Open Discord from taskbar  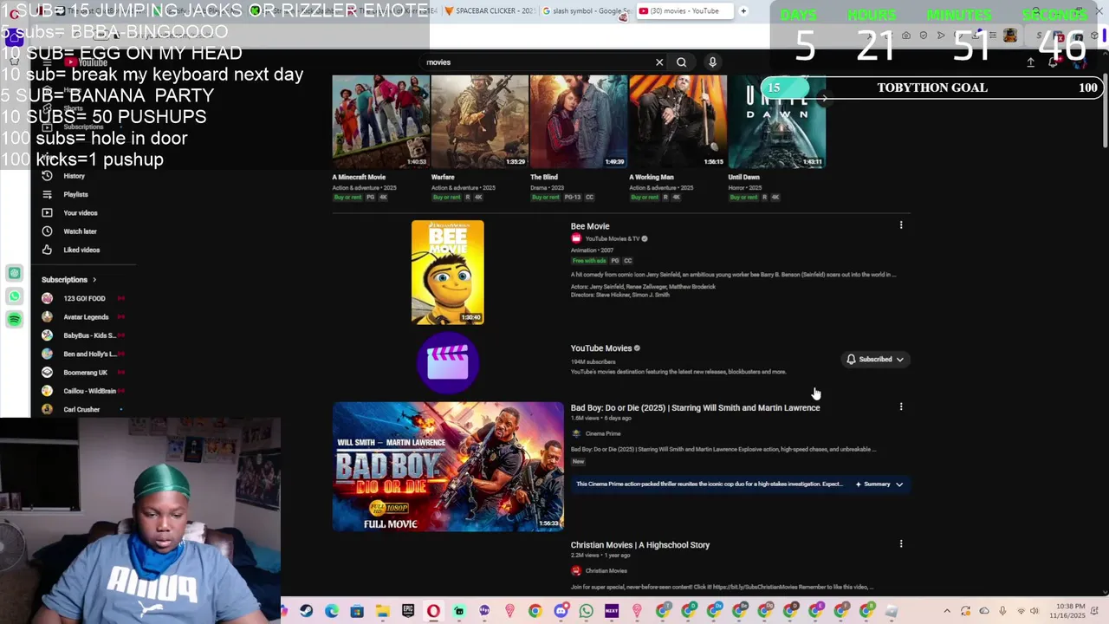pyautogui.click(x=561, y=611)
